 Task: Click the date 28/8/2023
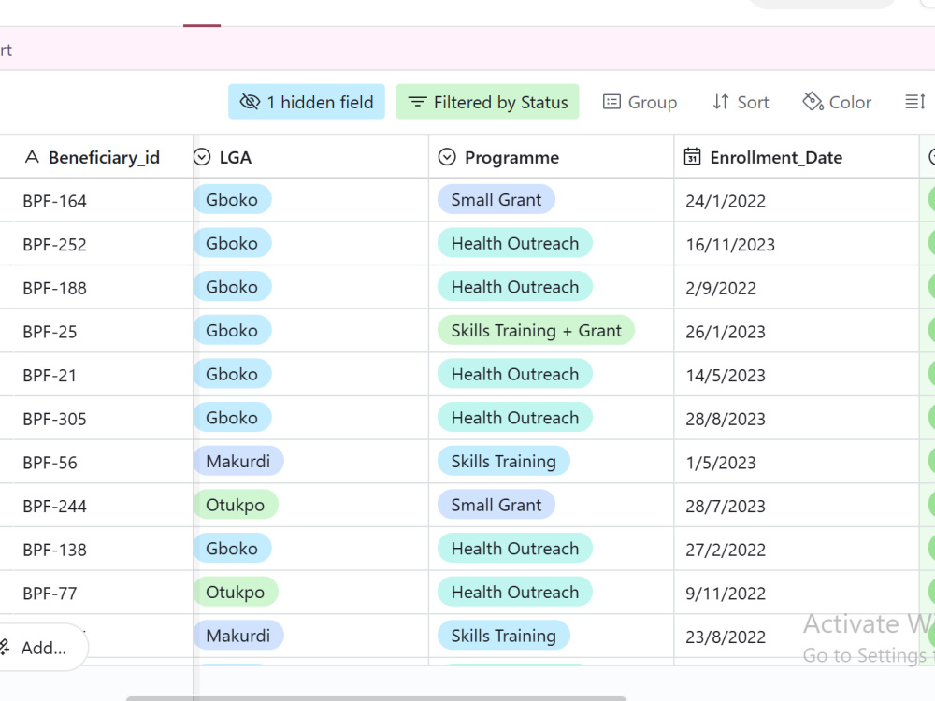726,419
